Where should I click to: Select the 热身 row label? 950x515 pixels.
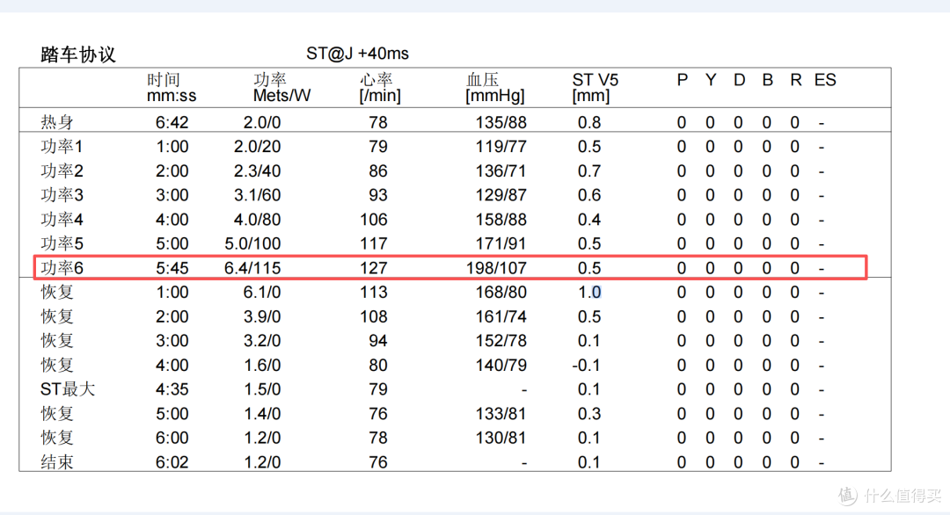coord(57,123)
